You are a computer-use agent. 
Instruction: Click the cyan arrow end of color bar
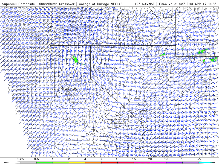click(x=207, y=163)
